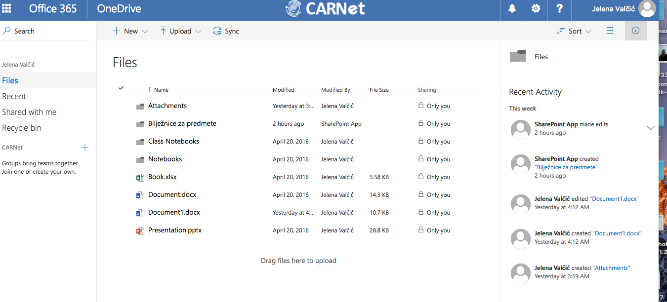
Task: Create a group with CARNet plus icon
Action: pyautogui.click(x=85, y=148)
